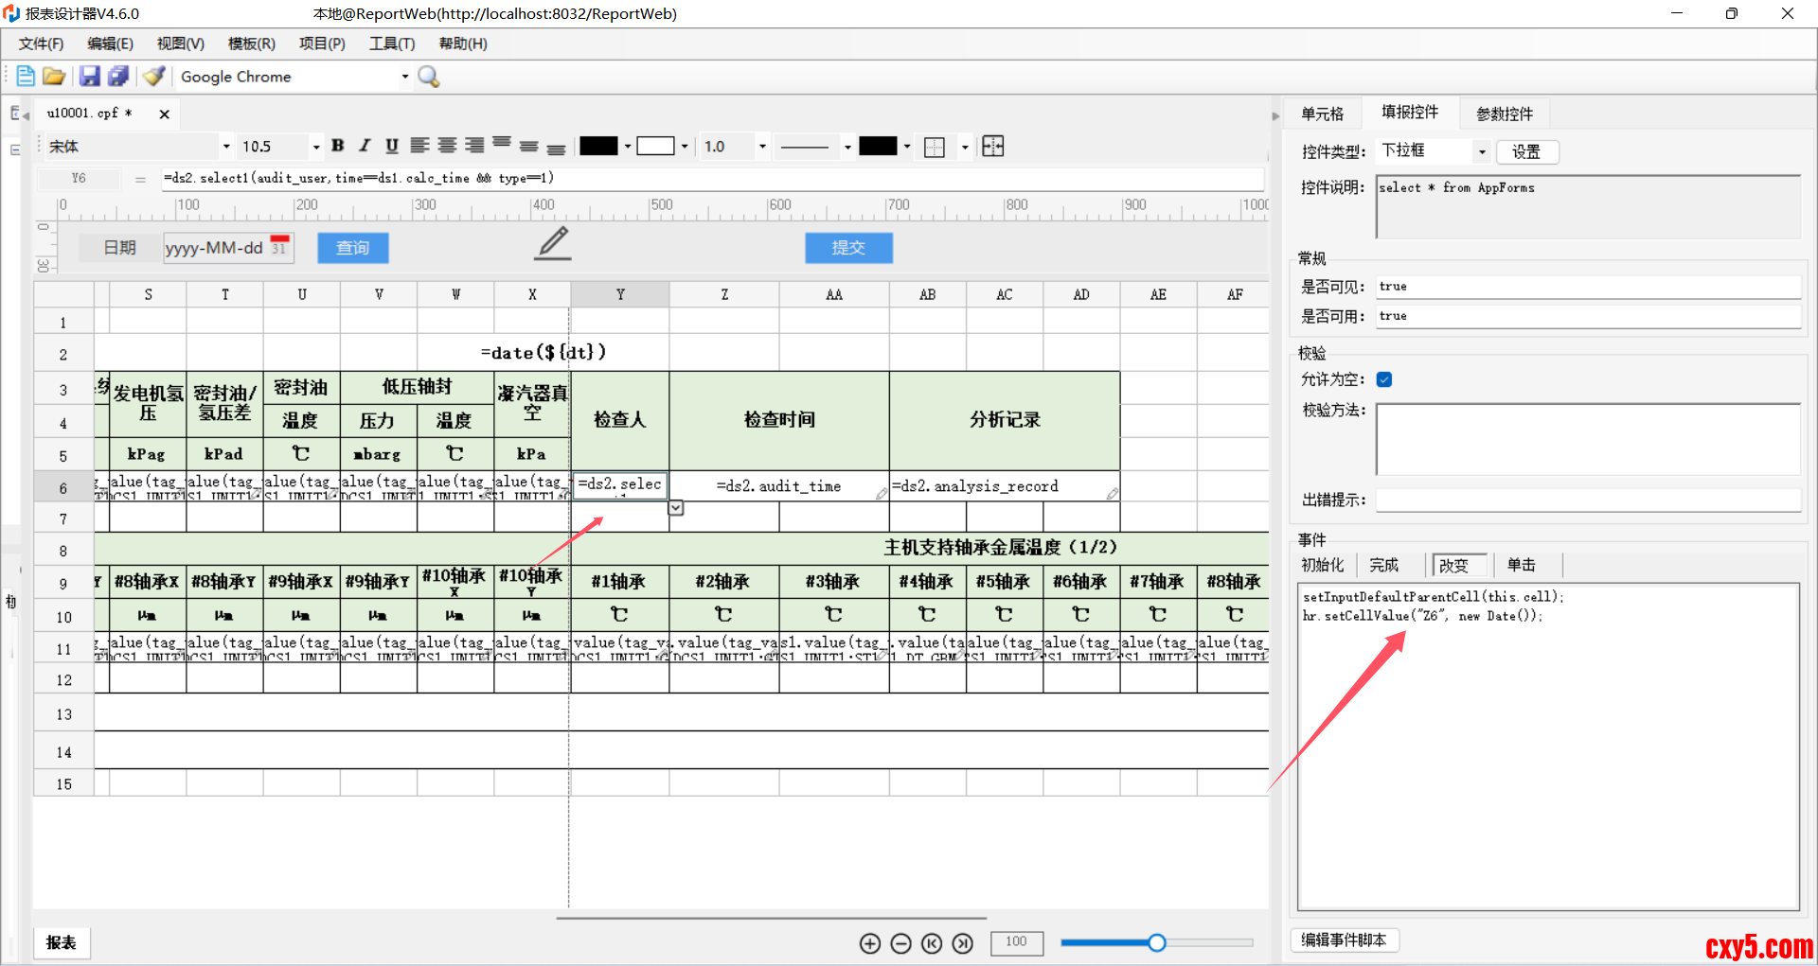Click the 编辑事件脚本 button

click(x=1344, y=940)
